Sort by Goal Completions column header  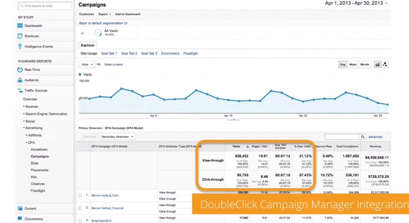(x=347, y=147)
